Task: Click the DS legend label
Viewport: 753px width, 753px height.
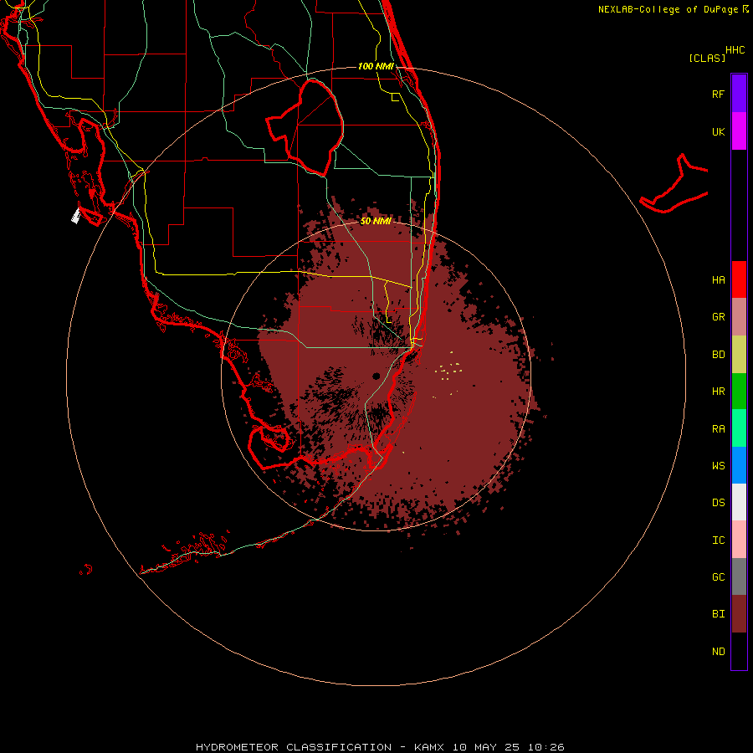Action: [x=718, y=503]
